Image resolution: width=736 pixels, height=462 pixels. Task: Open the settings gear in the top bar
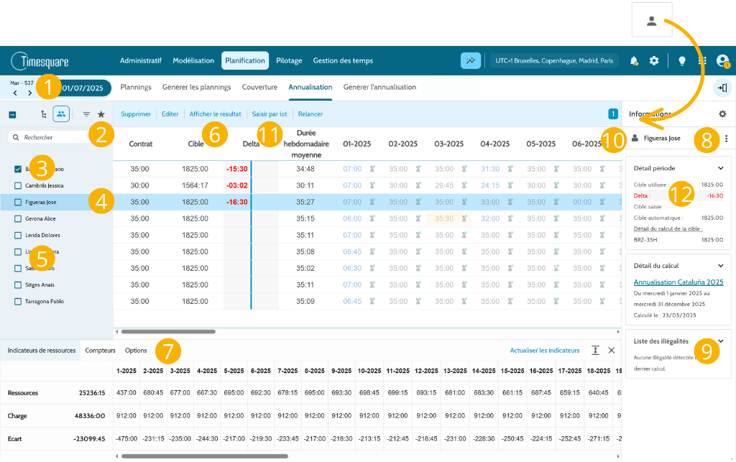(654, 60)
